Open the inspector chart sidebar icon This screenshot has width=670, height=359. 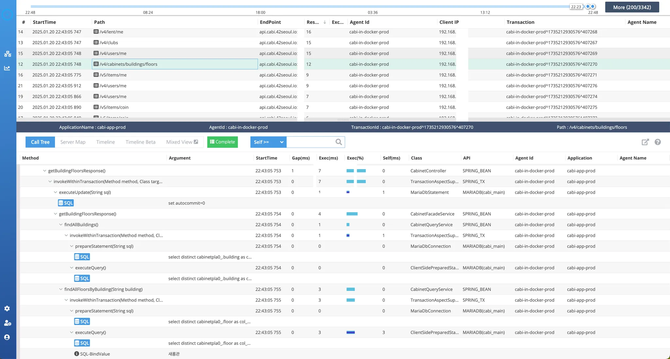coord(7,68)
